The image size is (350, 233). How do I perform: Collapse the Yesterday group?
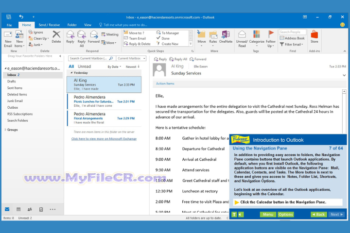(71, 73)
